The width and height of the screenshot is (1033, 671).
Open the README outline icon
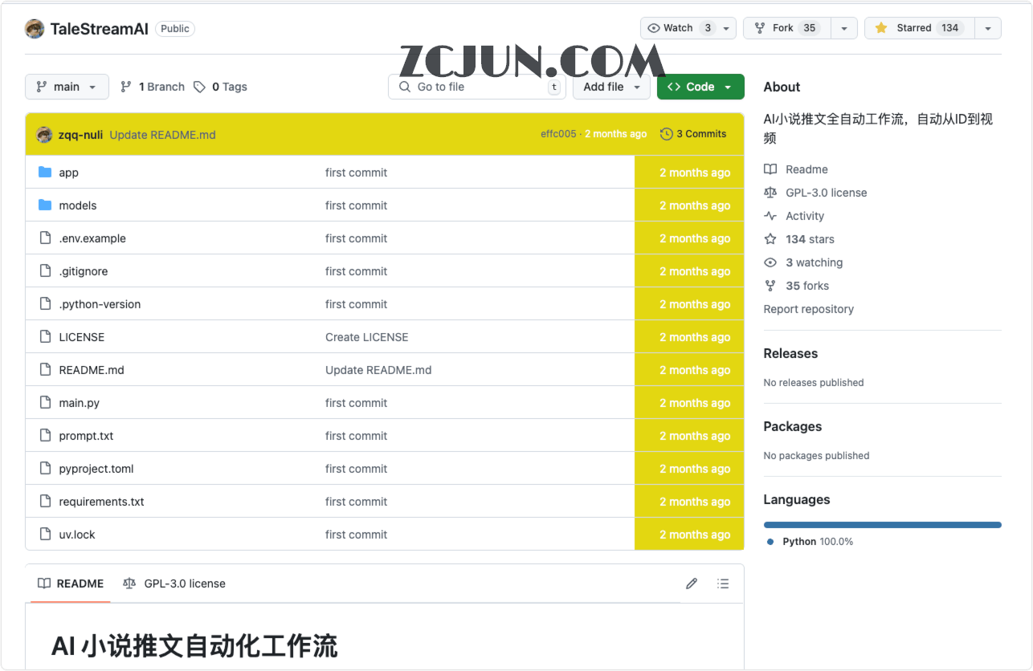pyautogui.click(x=723, y=584)
